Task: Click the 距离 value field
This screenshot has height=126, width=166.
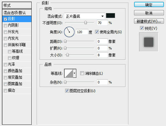Action: click(102, 41)
